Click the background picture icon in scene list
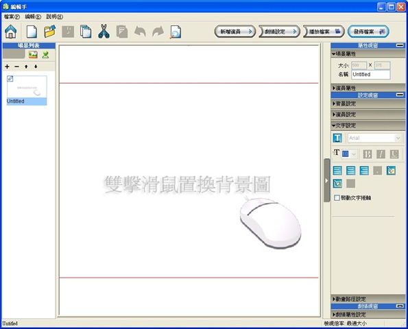 pyautogui.click(x=33, y=54)
